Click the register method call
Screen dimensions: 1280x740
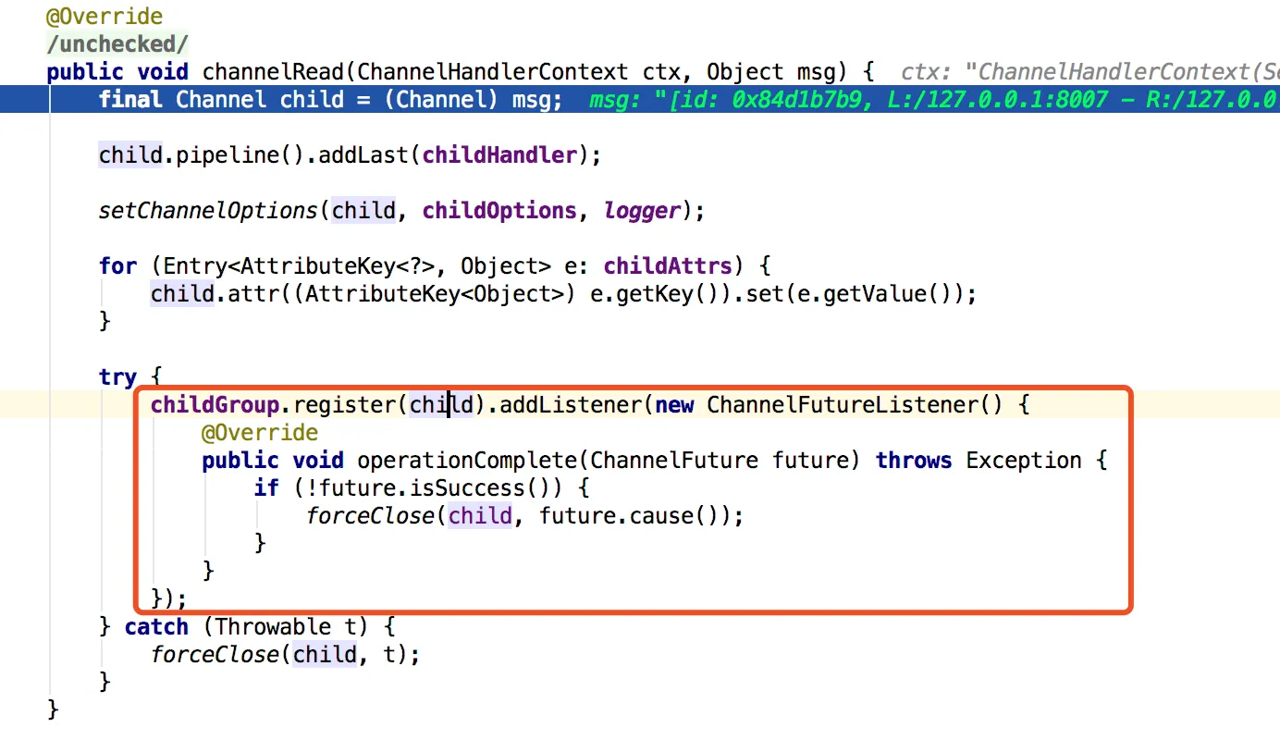click(x=345, y=405)
